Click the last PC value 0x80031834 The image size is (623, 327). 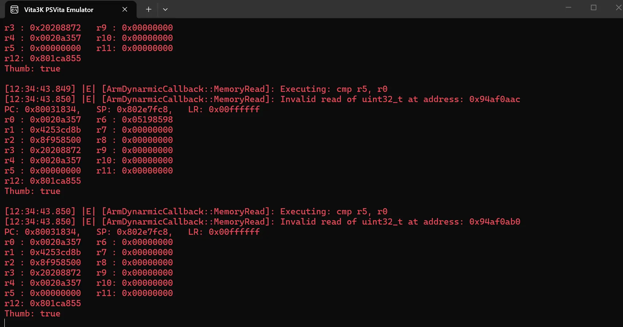coord(50,232)
